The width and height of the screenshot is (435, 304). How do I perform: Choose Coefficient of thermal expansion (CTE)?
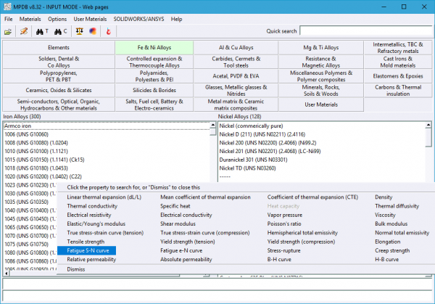[x=312, y=197]
